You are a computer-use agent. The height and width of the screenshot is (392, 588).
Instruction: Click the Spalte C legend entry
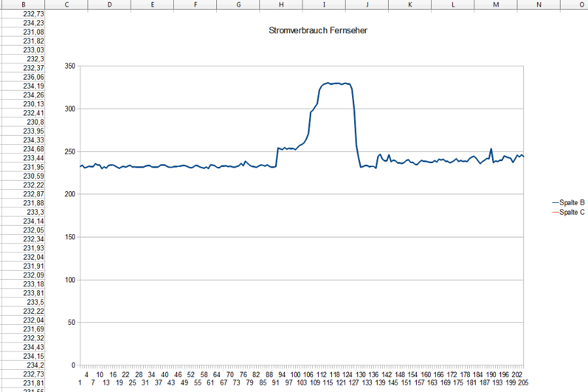tap(572, 212)
